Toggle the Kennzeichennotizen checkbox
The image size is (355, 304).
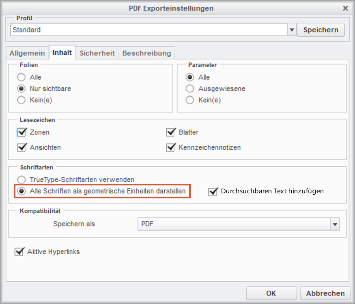[171, 147]
